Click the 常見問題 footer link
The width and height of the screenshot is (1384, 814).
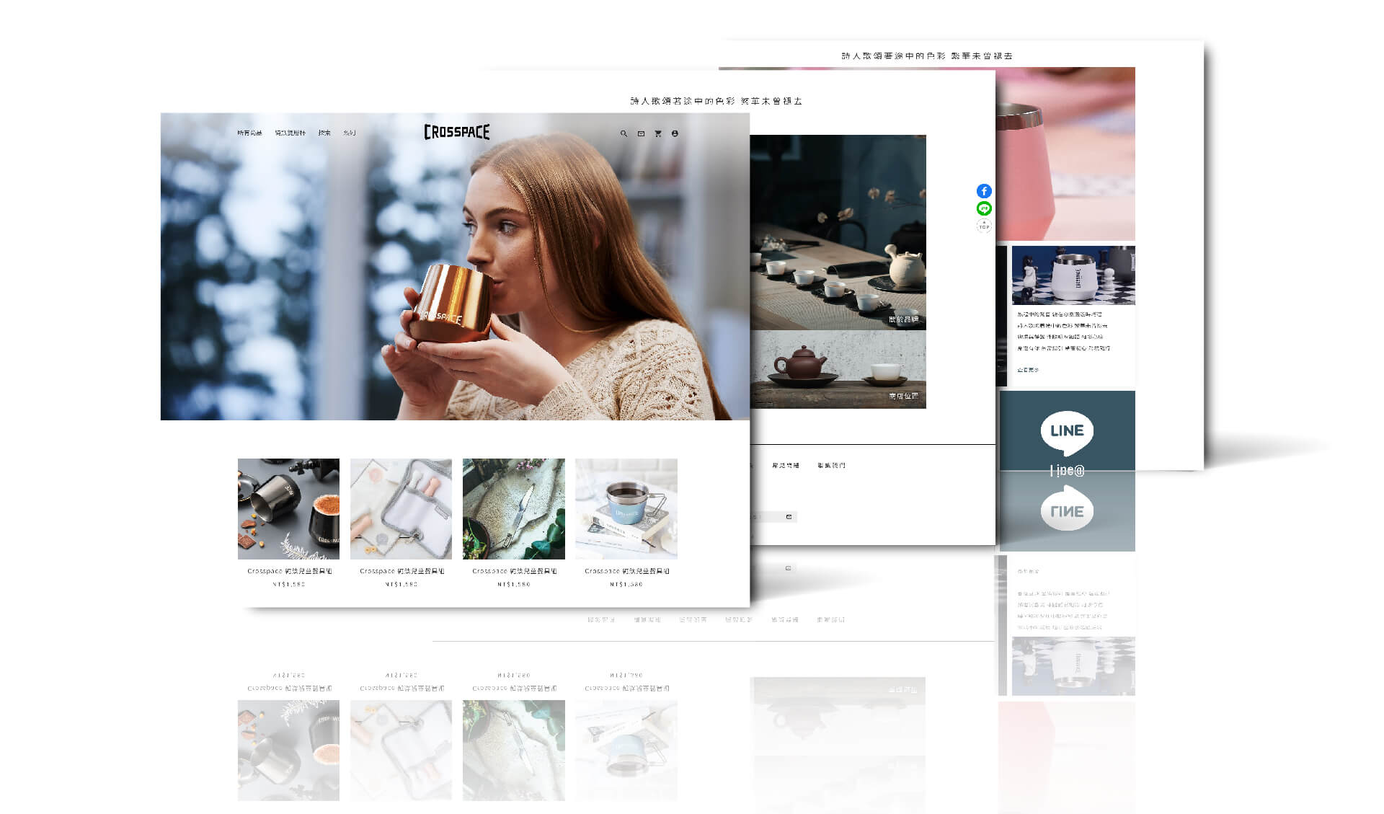pyautogui.click(x=786, y=466)
